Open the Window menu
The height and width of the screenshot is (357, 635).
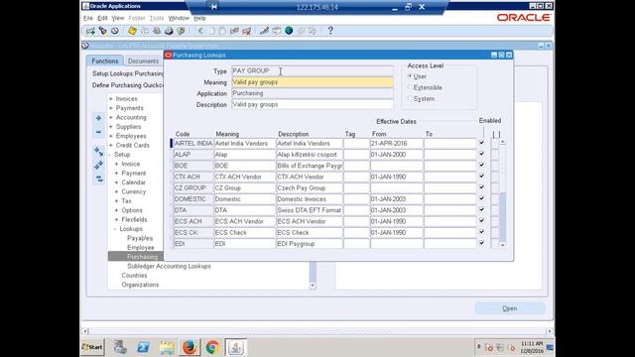[179, 18]
